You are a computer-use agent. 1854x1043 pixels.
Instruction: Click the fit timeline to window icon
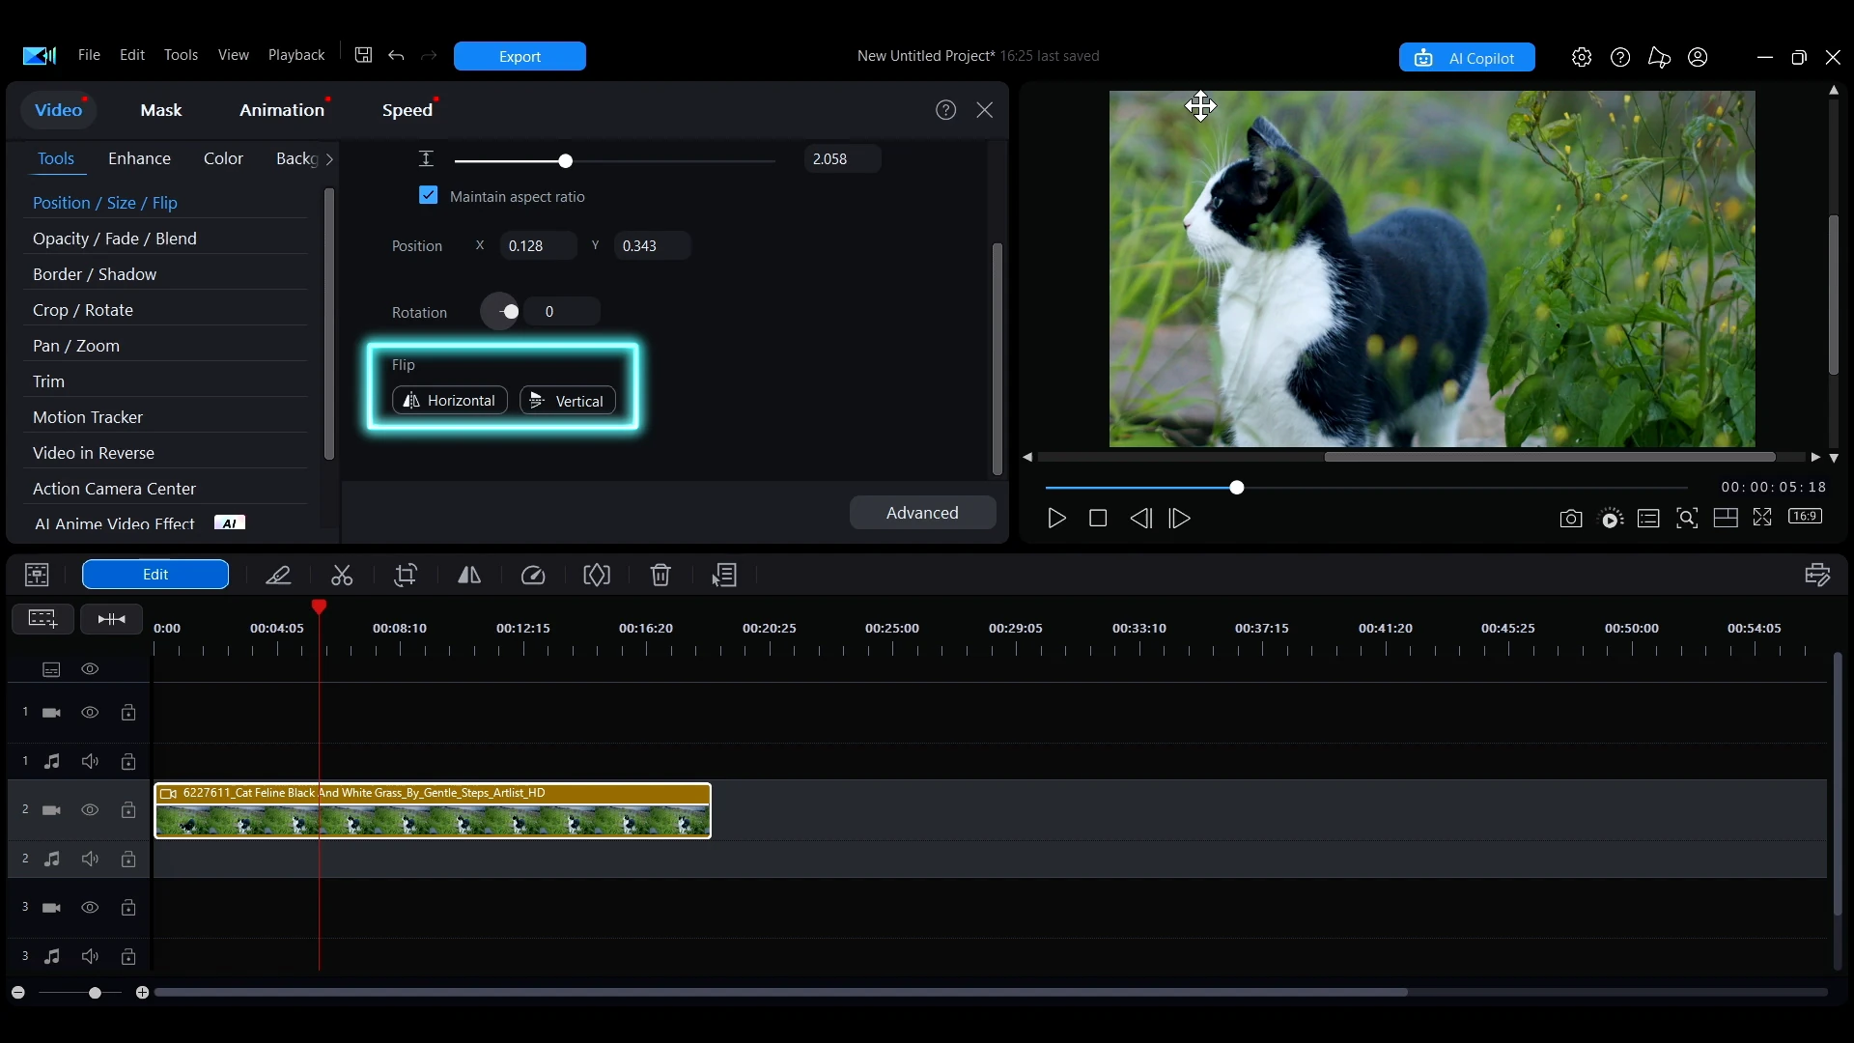point(112,619)
